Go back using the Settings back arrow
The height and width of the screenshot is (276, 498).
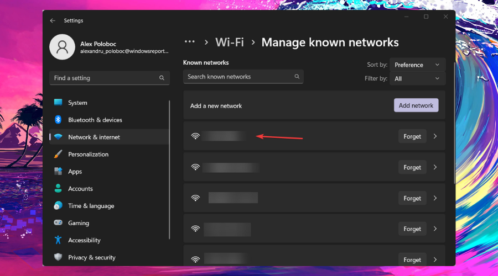tap(53, 20)
